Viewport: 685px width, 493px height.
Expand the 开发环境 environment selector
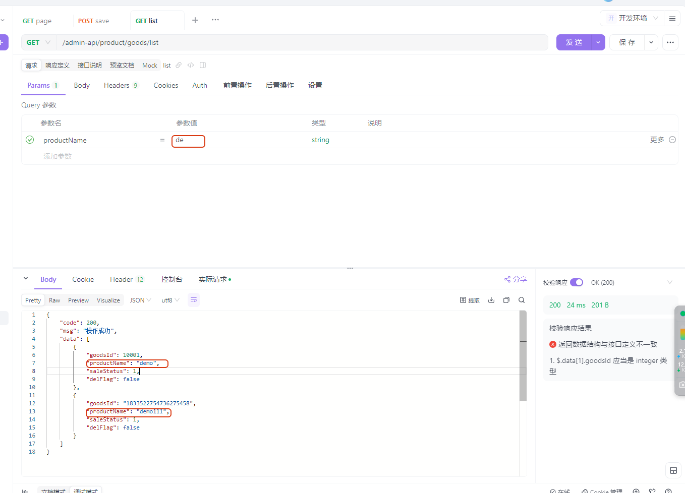pos(634,18)
